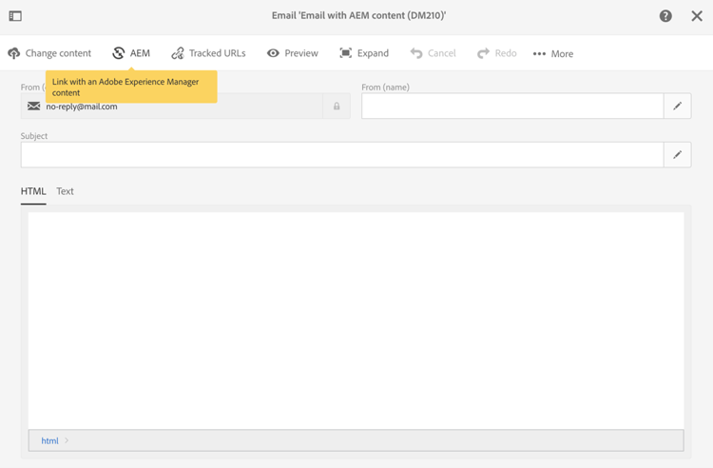Click inside the From (name) field
This screenshot has width=713, height=468.
tap(512, 106)
